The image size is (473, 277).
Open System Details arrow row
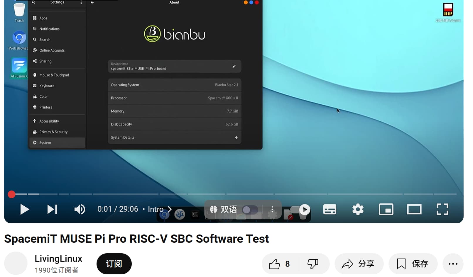[174, 137]
